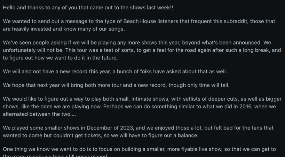Screen dimensions: 285x157
Task: Click the sentence "We will also not have a new record"
Action: click(x=56, y=72)
